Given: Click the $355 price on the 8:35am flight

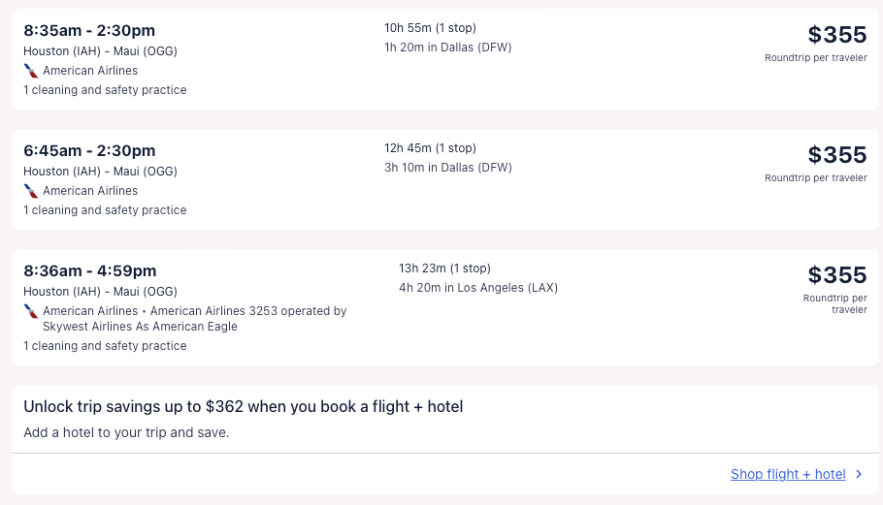Looking at the screenshot, I should pyautogui.click(x=836, y=35).
